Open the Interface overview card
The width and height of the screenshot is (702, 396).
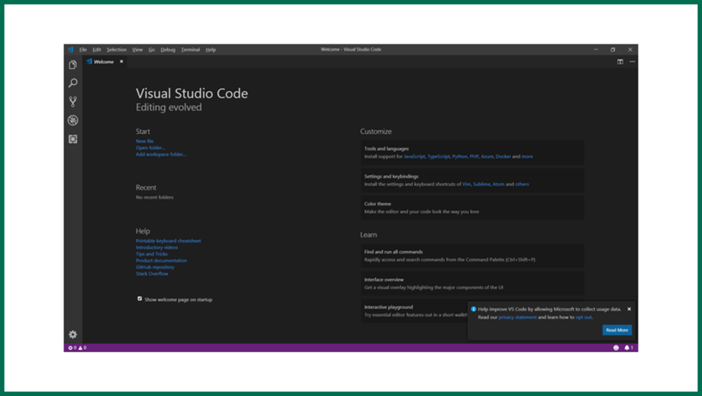[472, 284]
